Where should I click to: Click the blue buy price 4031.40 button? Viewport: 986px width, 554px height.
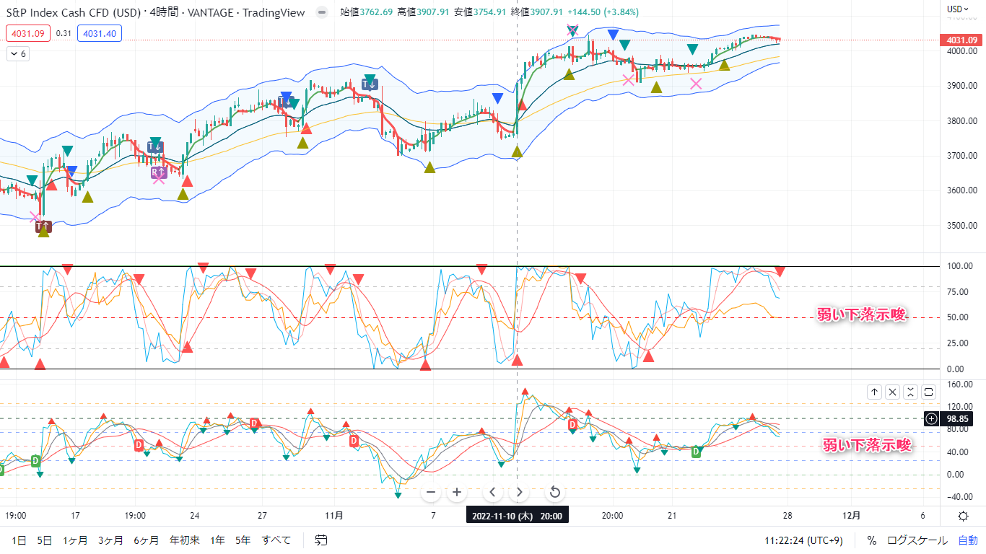point(100,32)
